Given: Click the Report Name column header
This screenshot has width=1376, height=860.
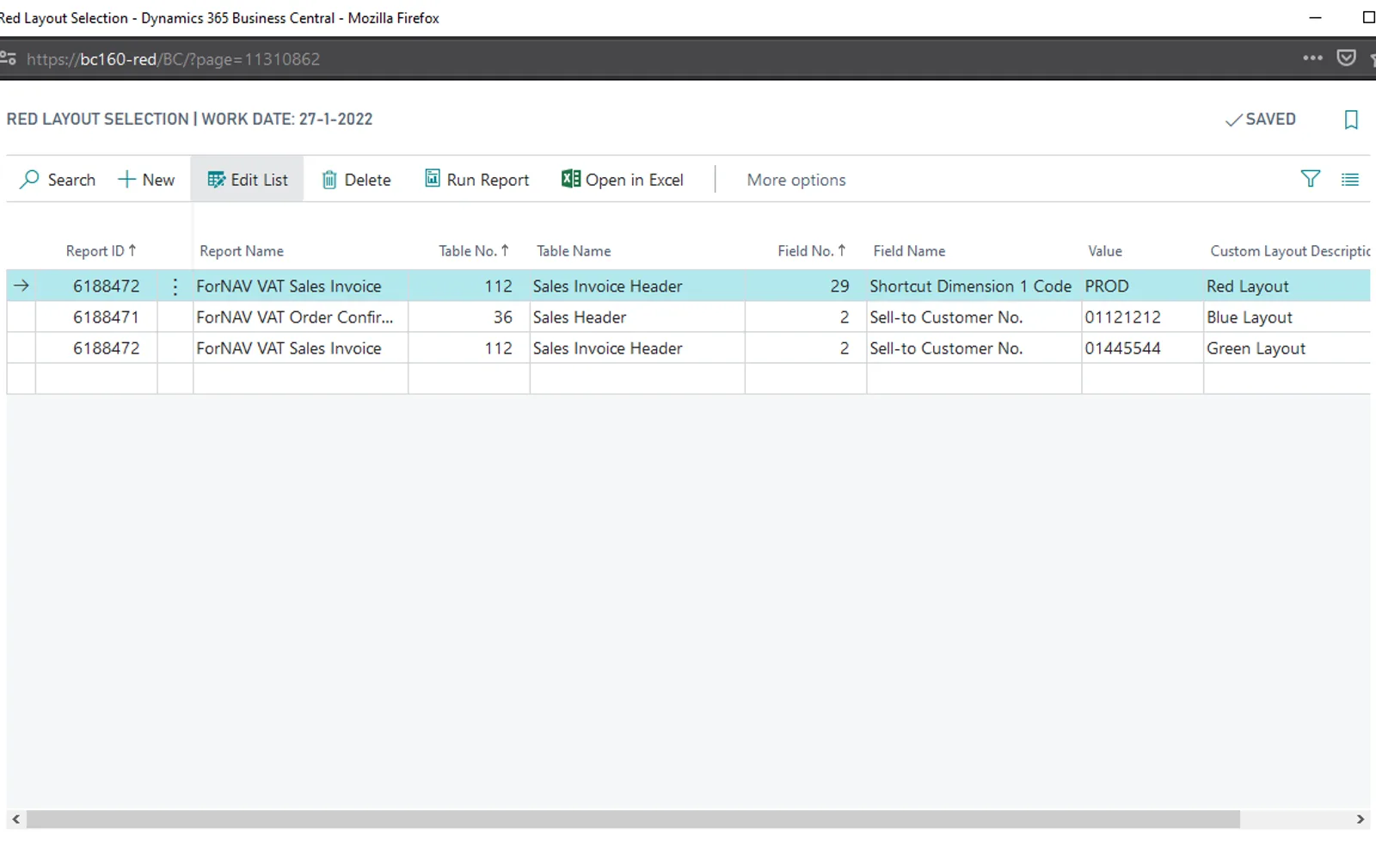Looking at the screenshot, I should [x=242, y=251].
